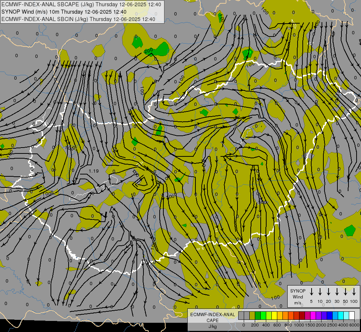Click the 400 tick label in CAPE legend
Viewport: 361px width, 332px height.
click(x=266, y=325)
